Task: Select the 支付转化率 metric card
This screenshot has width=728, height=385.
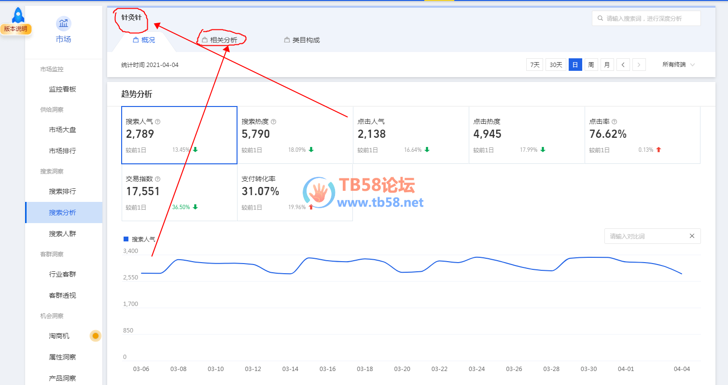Action: 294,193
